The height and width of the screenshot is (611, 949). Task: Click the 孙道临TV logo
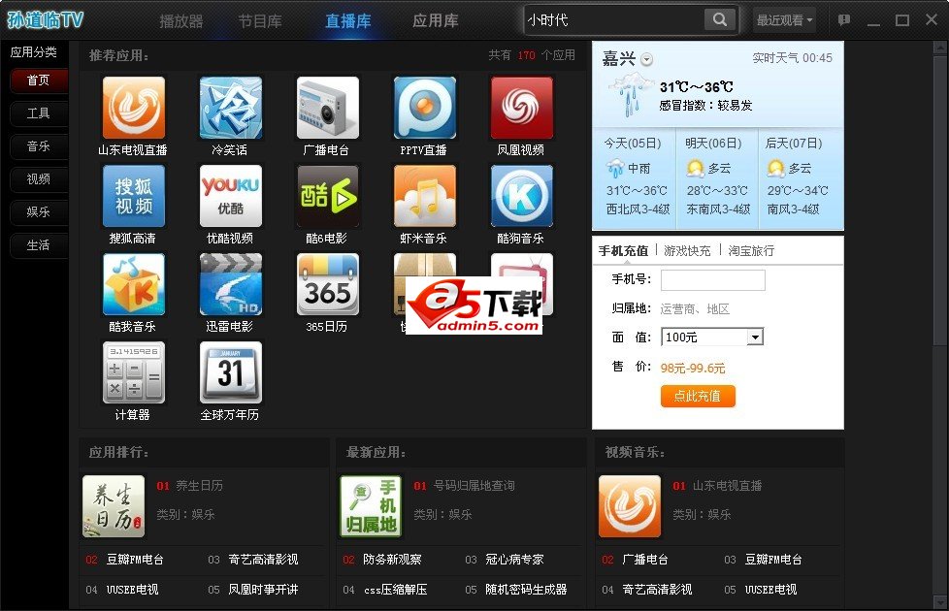point(46,20)
